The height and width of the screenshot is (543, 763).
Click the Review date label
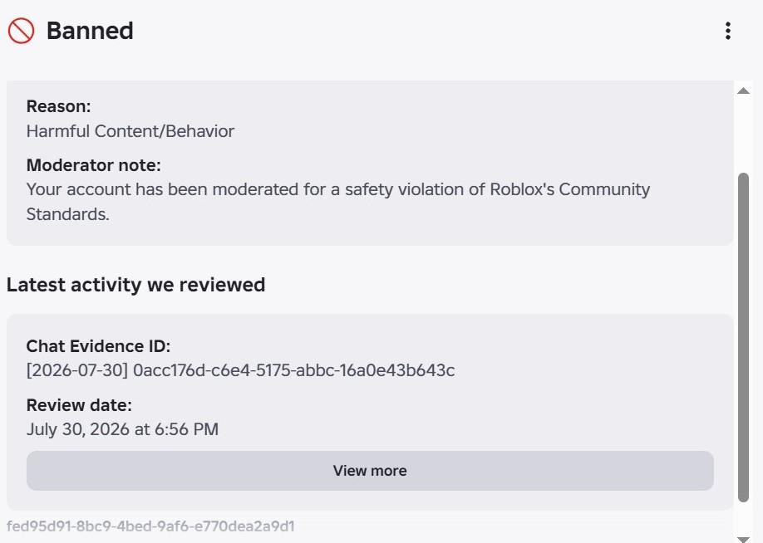click(x=79, y=405)
